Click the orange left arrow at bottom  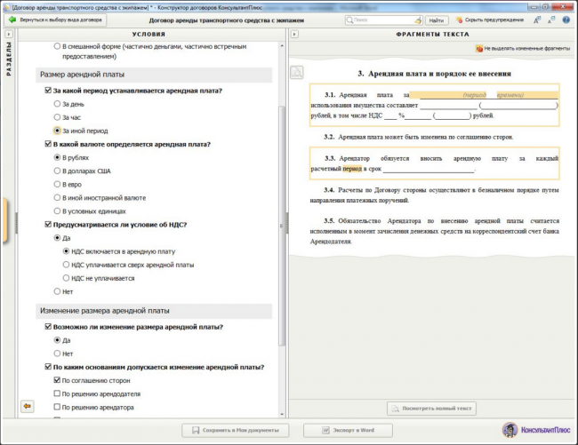(28, 406)
